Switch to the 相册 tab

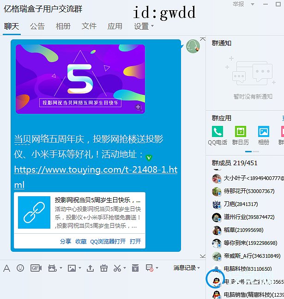click(63, 26)
